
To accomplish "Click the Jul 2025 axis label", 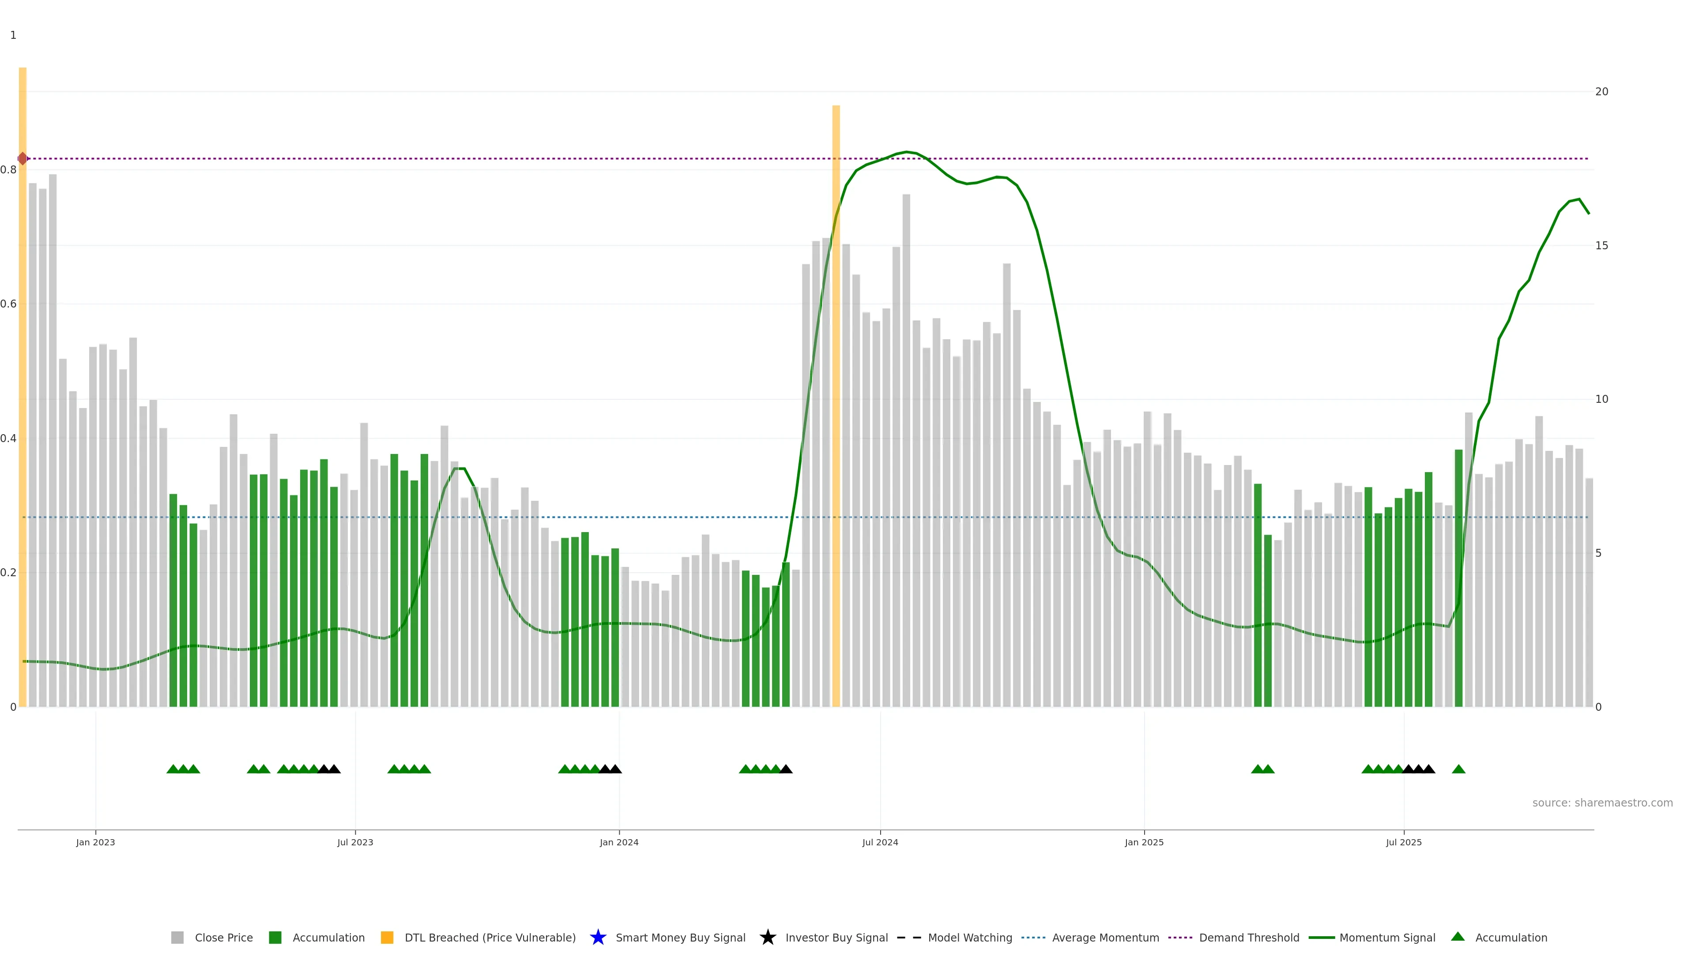I will (x=1404, y=842).
